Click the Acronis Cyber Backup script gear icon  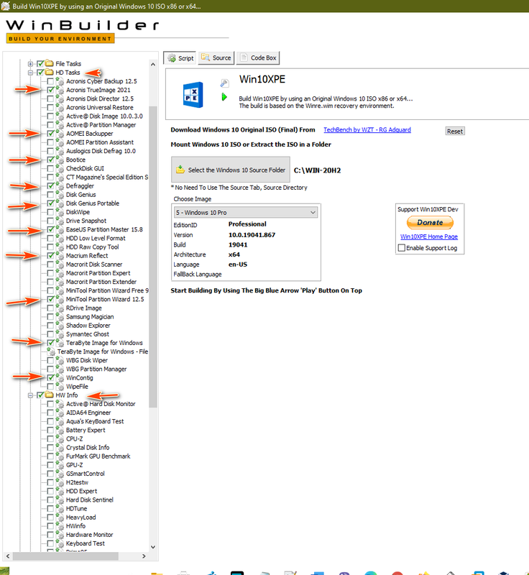[60, 81]
